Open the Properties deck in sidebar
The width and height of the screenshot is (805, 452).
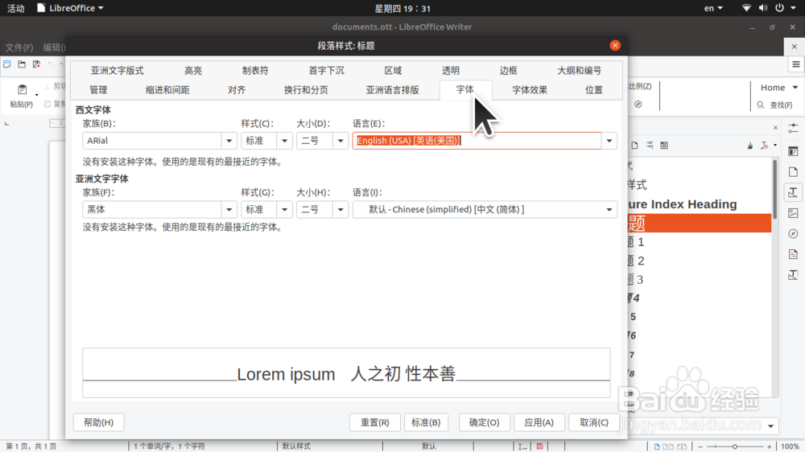pos(793,151)
